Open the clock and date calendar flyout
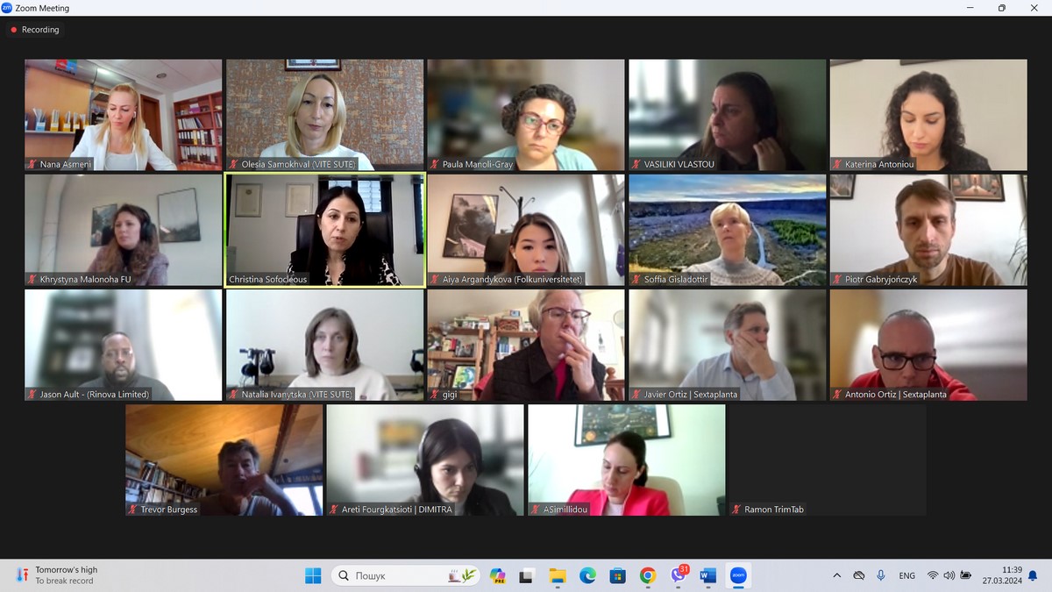The height and width of the screenshot is (592, 1052). pyautogui.click(x=1012, y=575)
